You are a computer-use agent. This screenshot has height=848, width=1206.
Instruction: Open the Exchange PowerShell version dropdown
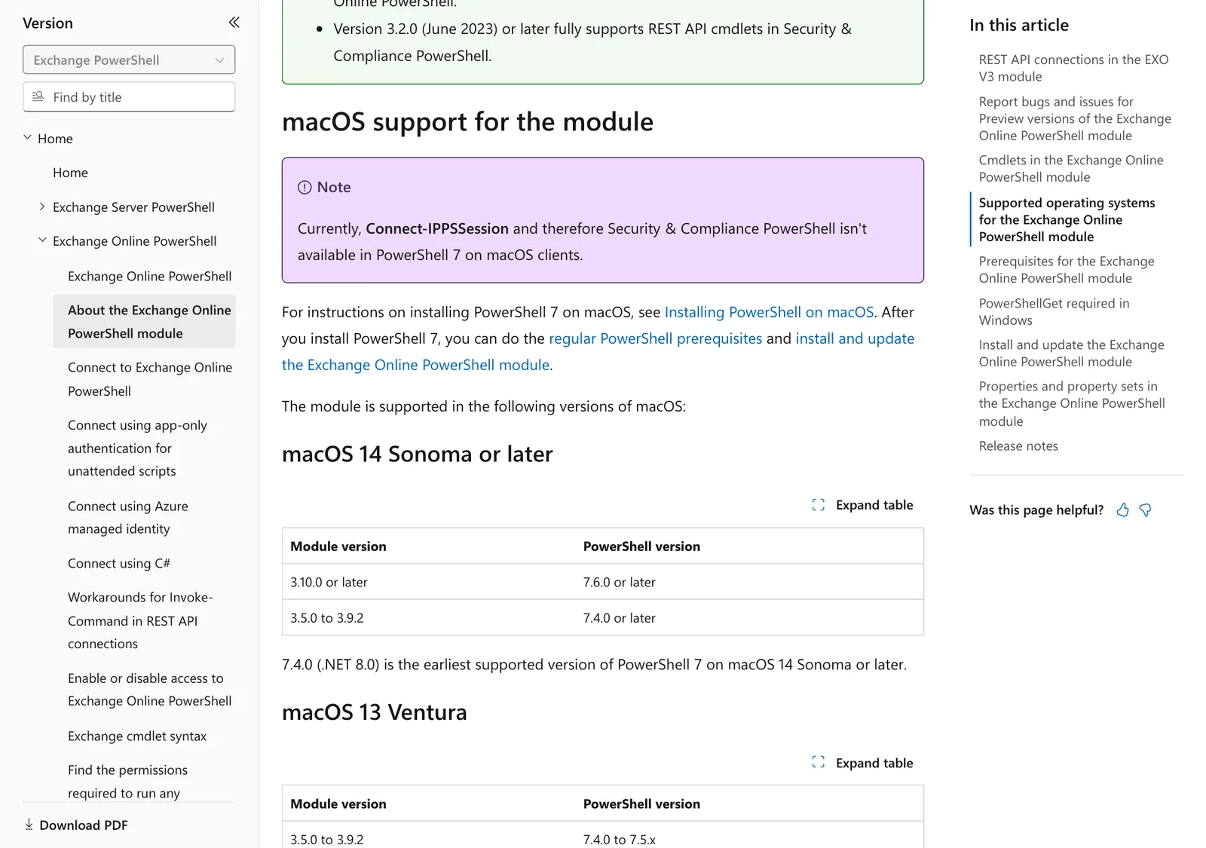click(x=129, y=60)
